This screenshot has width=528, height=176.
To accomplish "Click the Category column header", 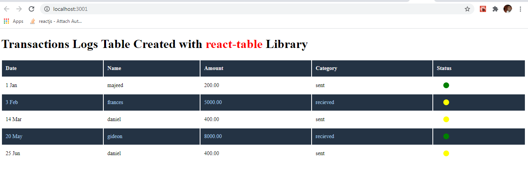I will [x=372, y=68].
